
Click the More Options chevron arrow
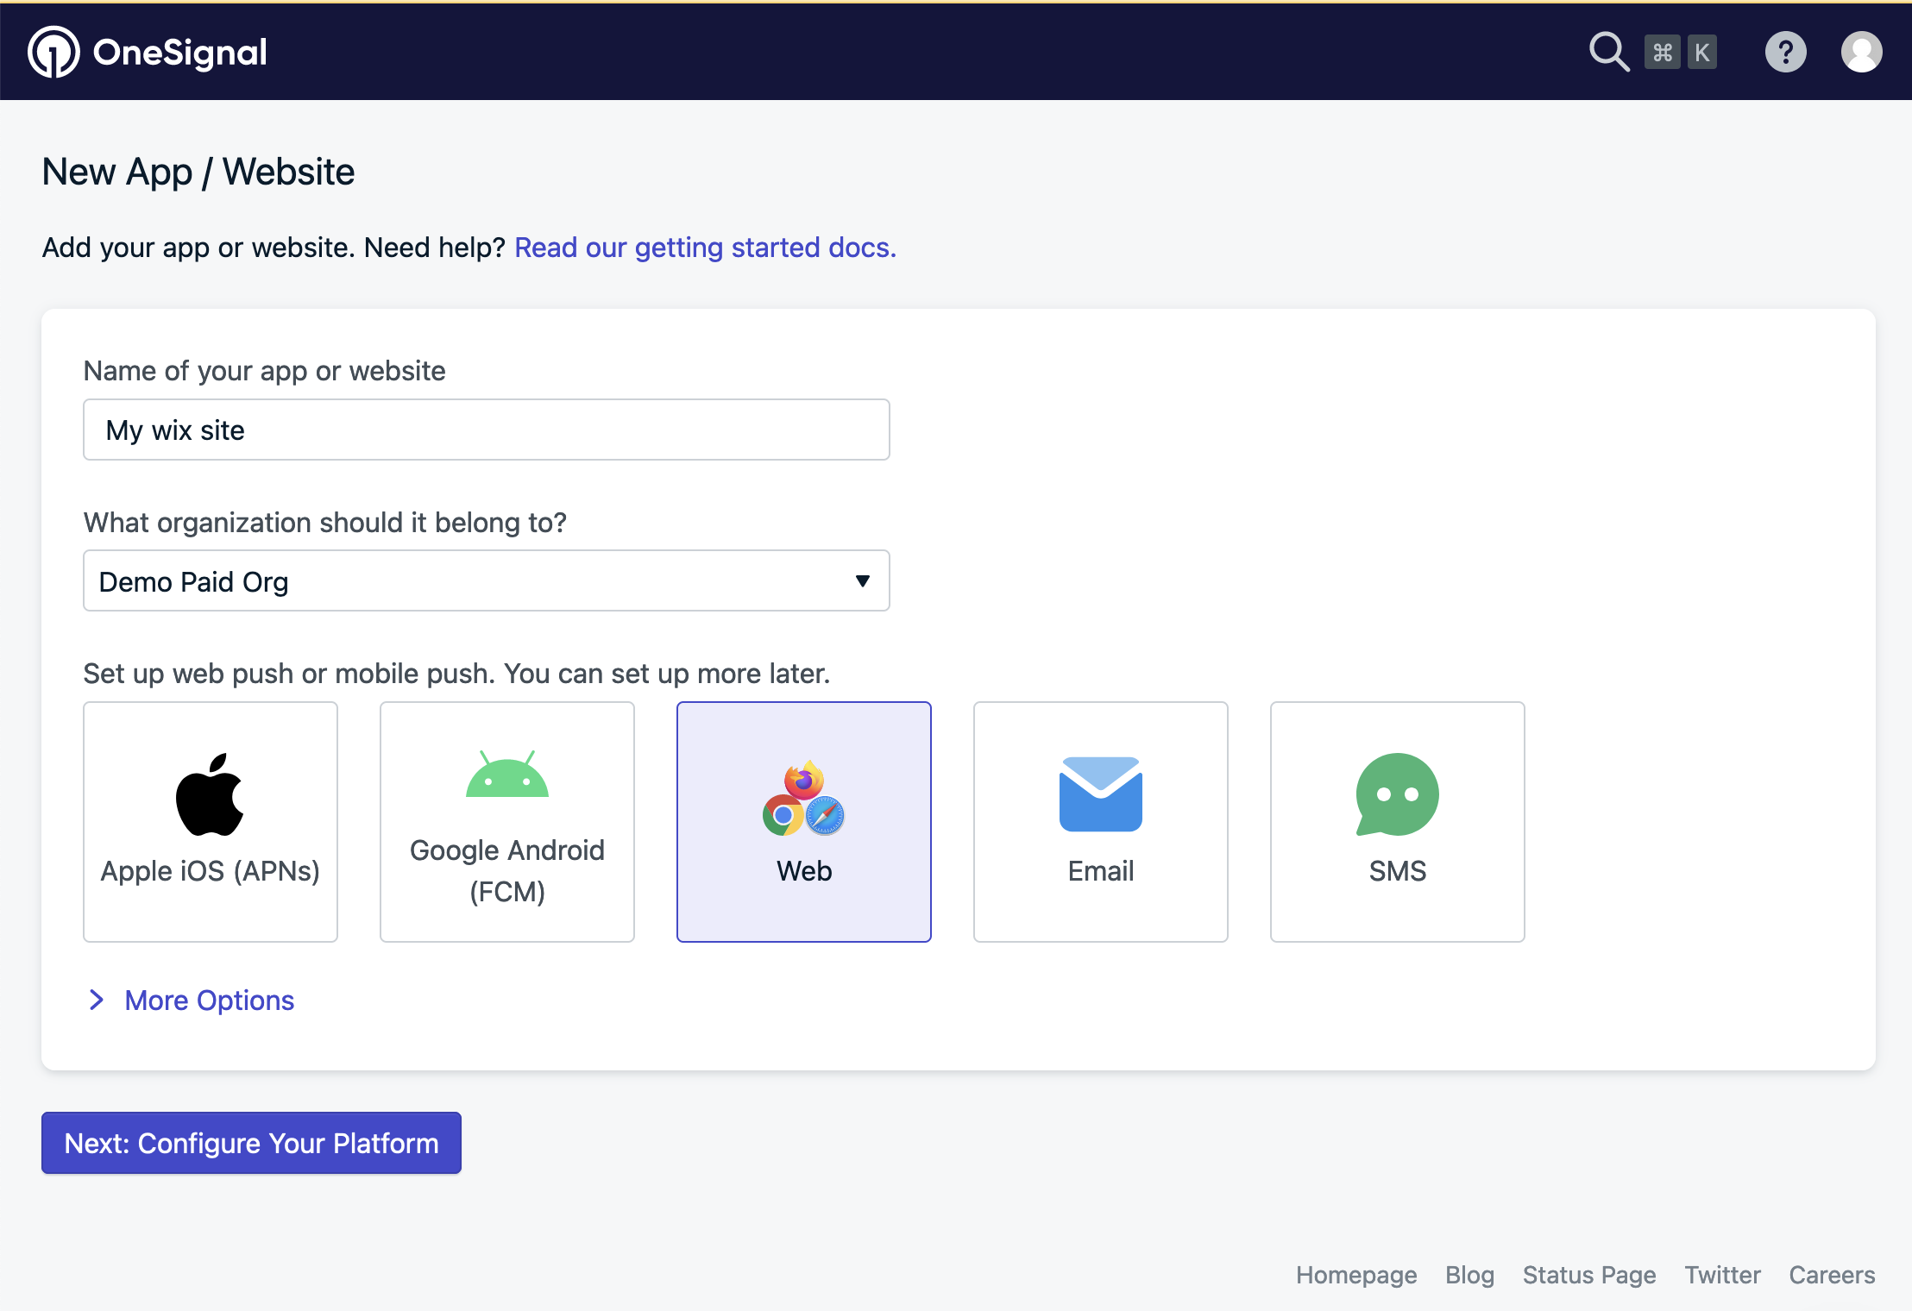(97, 1000)
